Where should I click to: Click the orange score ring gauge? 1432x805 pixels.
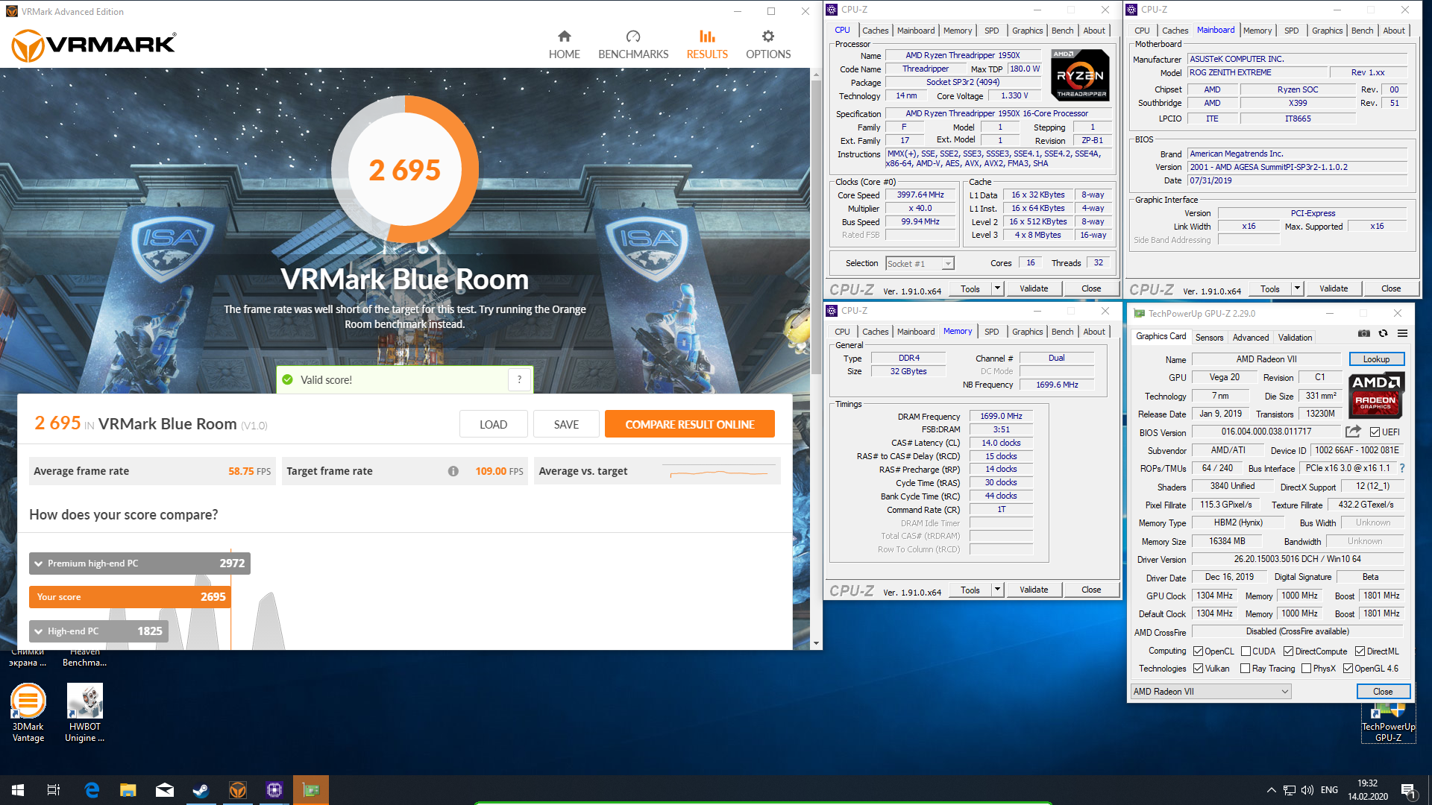point(405,170)
